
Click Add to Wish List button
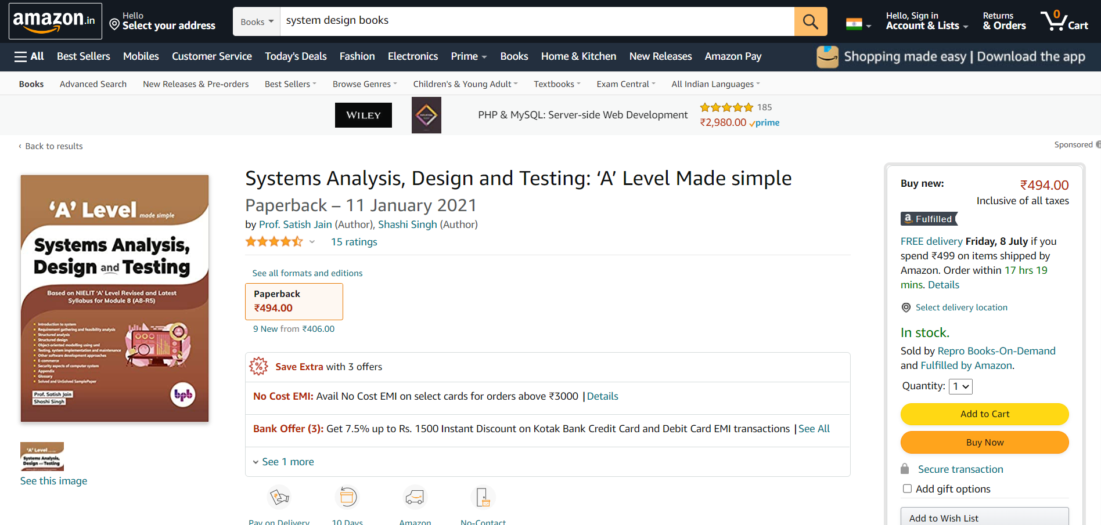984,517
